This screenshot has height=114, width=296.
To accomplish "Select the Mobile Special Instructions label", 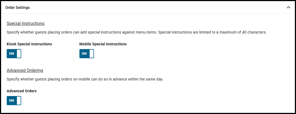I will point(103,44).
